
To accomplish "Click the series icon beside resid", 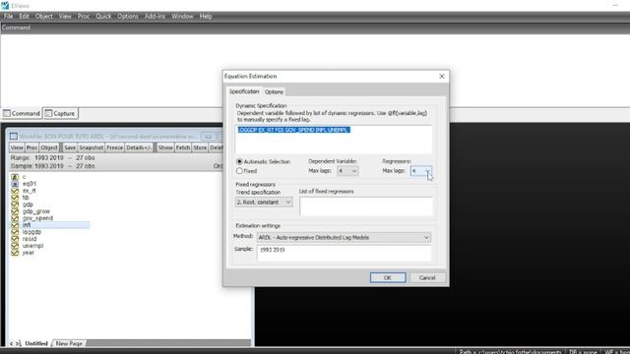I will [x=15, y=239].
